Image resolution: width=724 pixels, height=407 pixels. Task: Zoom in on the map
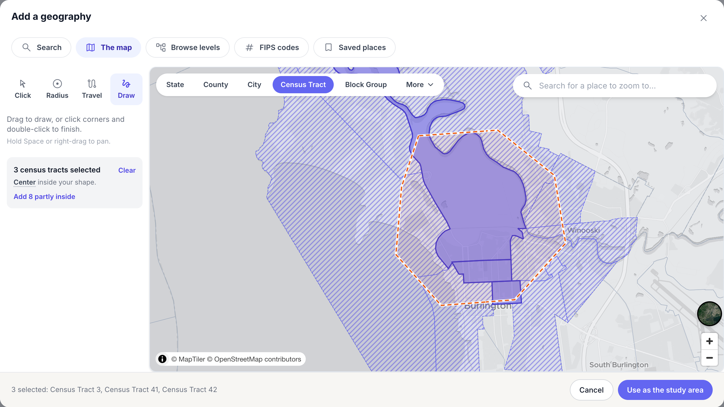click(709, 341)
